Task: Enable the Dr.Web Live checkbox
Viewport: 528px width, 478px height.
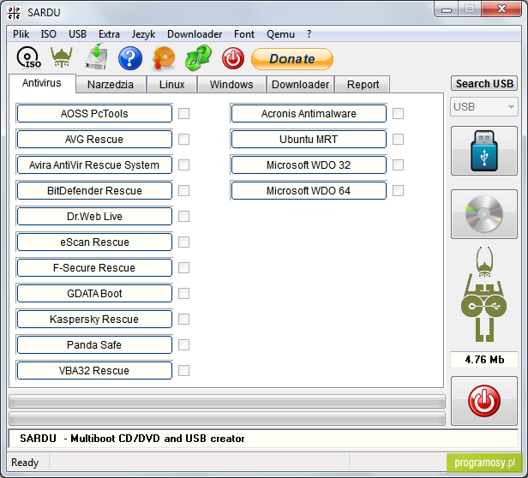Action: click(x=183, y=216)
